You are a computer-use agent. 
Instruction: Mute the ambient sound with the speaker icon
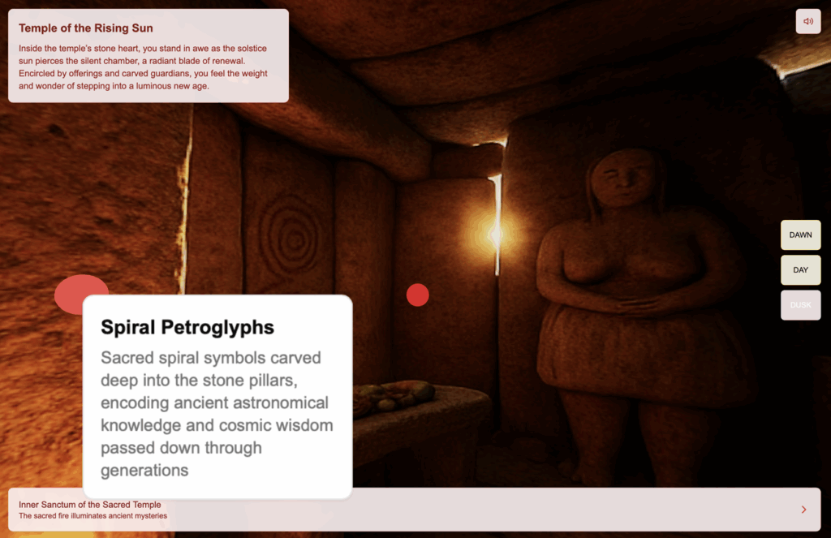807,21
